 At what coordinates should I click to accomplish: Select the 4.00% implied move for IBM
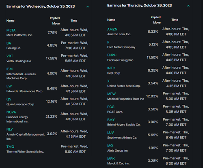[x=52, y=73]
